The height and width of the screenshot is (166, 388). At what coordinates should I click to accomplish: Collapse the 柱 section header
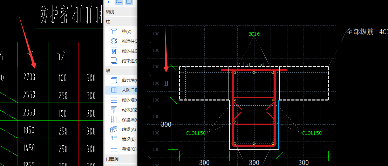121,22
